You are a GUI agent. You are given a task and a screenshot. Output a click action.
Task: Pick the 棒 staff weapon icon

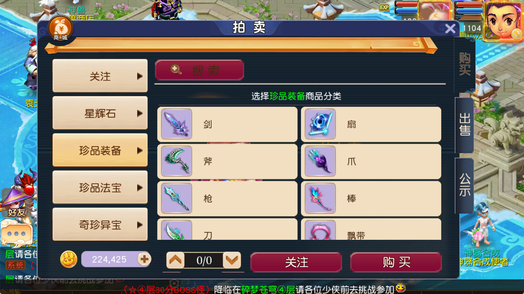pyautogui.click(x=320, y=198)
